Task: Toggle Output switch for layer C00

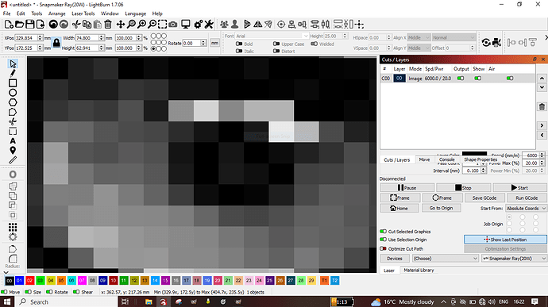Action: point(461,79)
